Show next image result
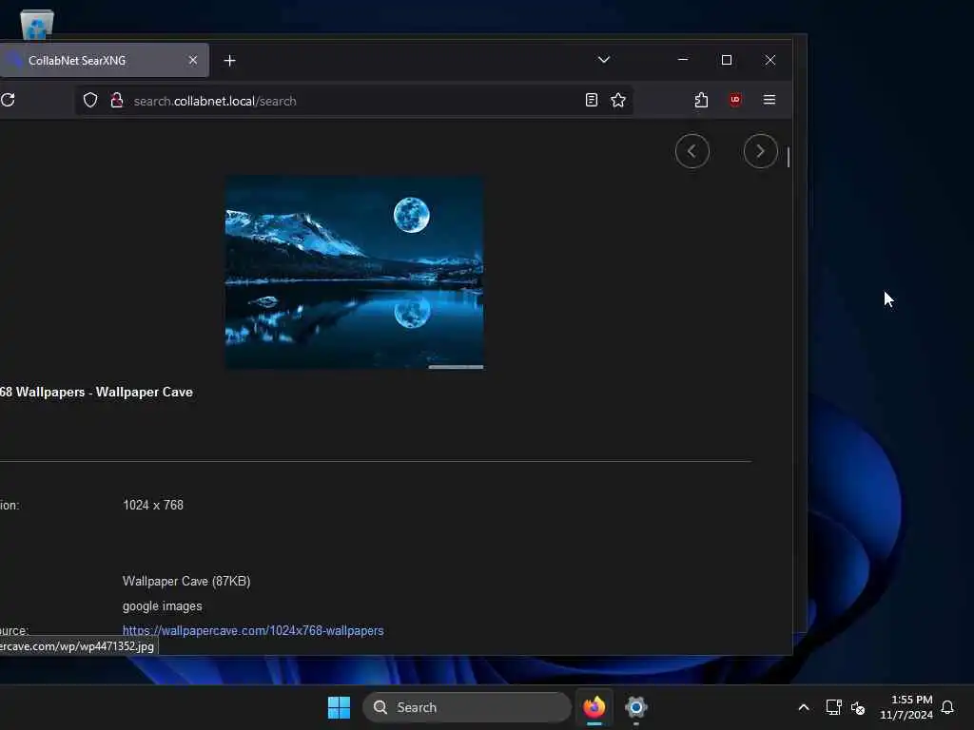974x730 pixels. (760, 151)
